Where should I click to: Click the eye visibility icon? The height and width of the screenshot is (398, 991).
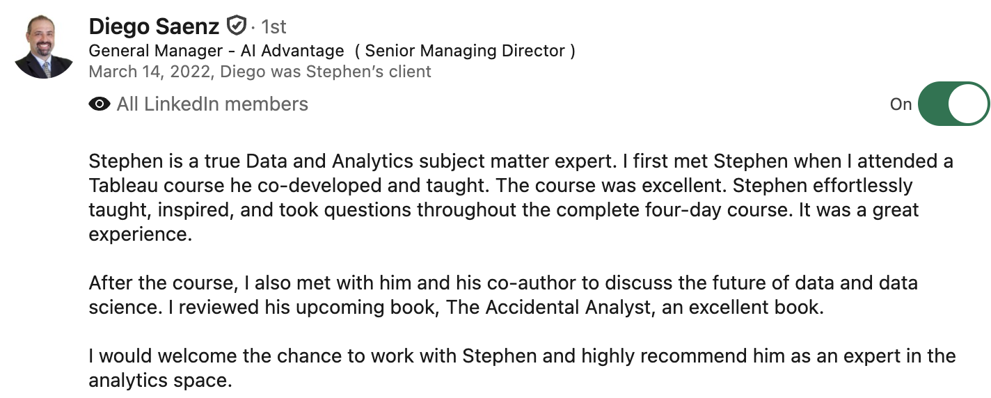point(100,104)
